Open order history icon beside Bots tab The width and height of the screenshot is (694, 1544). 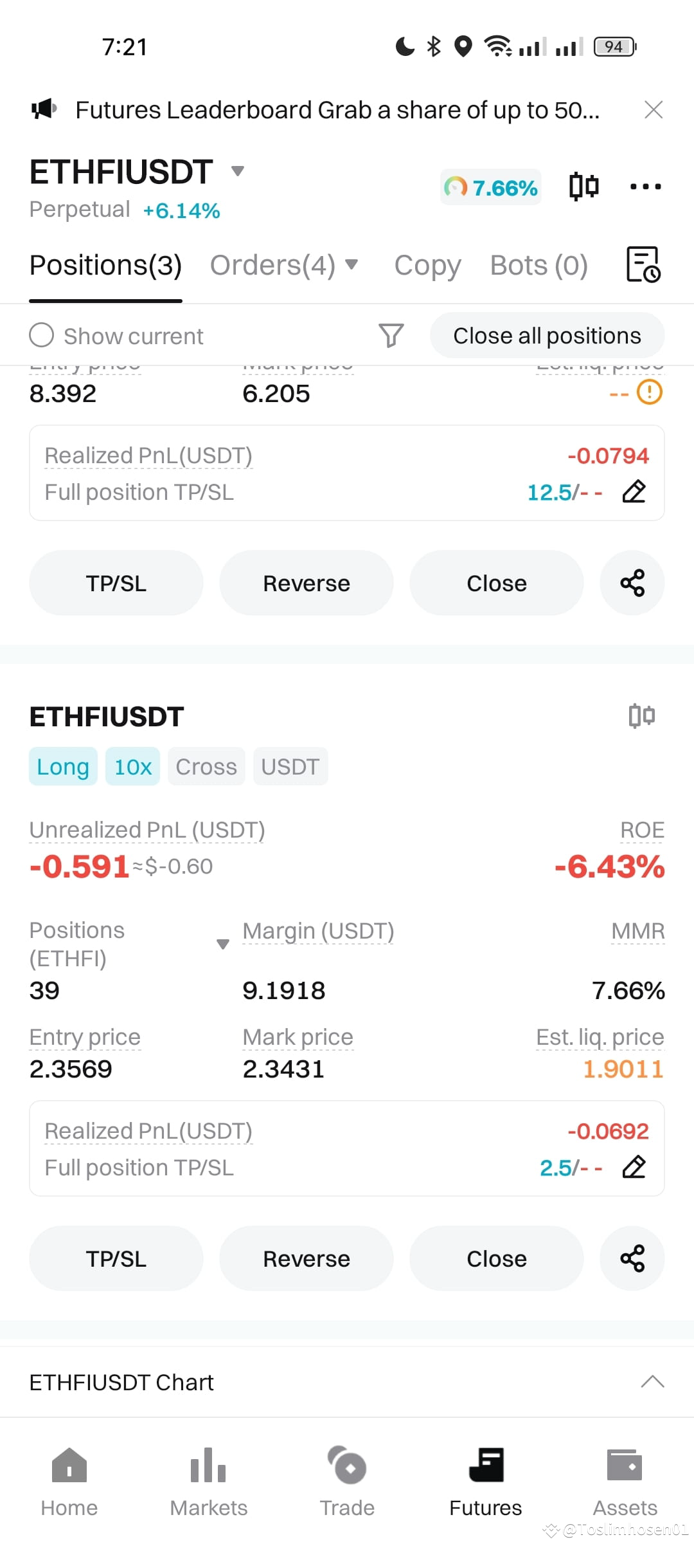[644, 264]
